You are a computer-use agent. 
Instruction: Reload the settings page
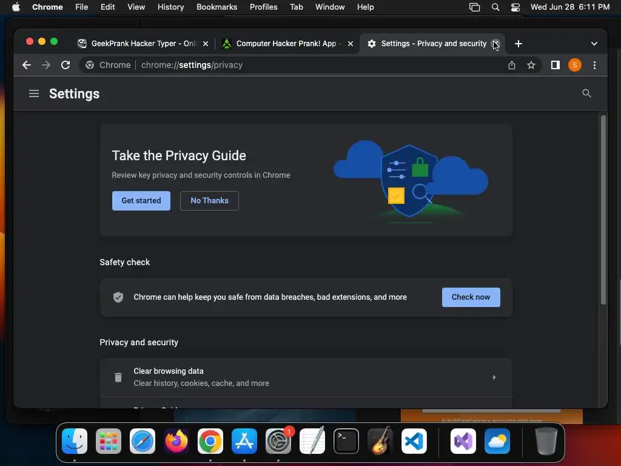pos(65,65)
